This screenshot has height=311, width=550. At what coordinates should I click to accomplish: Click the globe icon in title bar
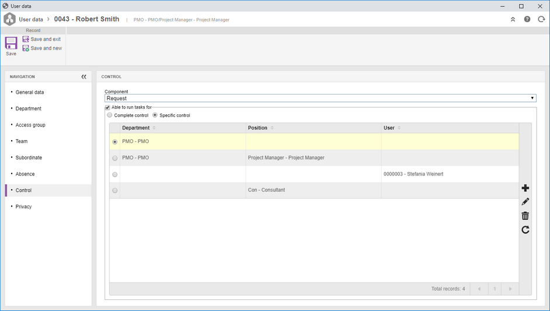5,6
